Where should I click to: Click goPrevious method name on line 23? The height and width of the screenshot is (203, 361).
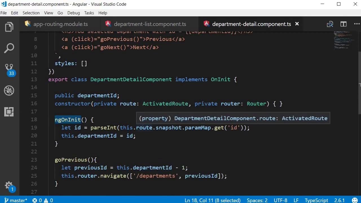pyautogui.click(x=71, y=160)
